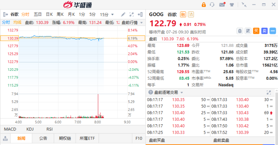Click the blue Sell button
The height and width of the screenshot is (145, 278).
point(264,31)
